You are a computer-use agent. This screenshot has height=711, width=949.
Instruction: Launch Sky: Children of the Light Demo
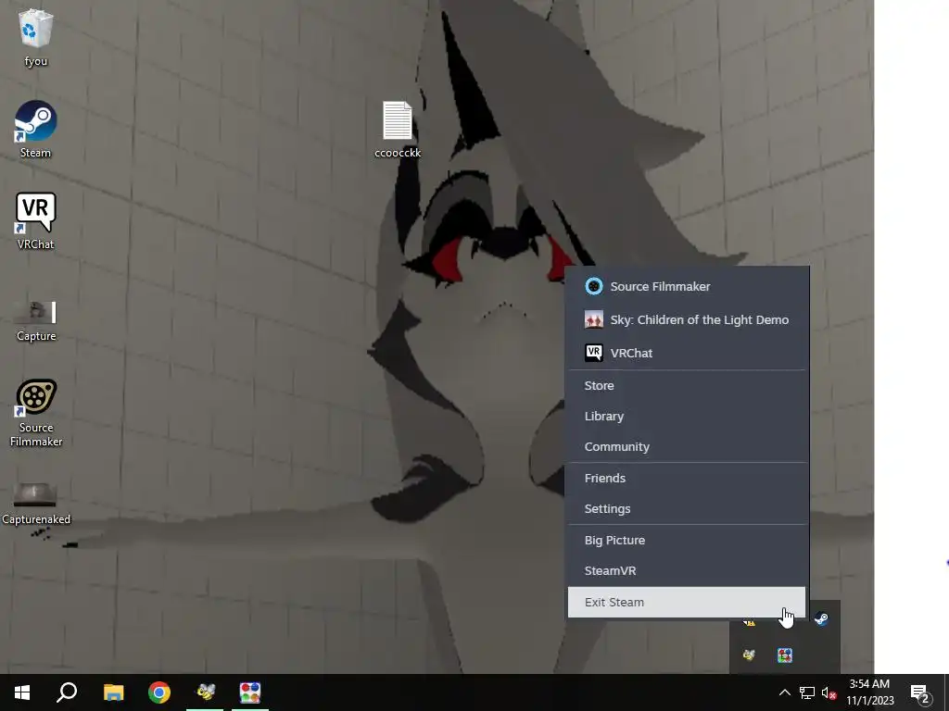pos(687,319)
